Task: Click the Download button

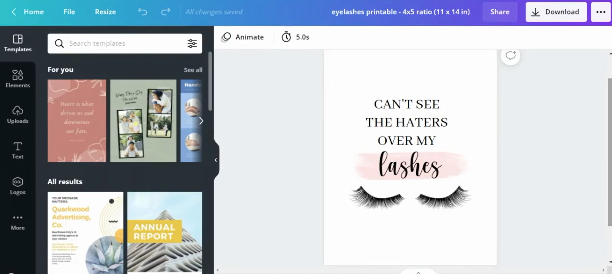Action: [556, 12]
